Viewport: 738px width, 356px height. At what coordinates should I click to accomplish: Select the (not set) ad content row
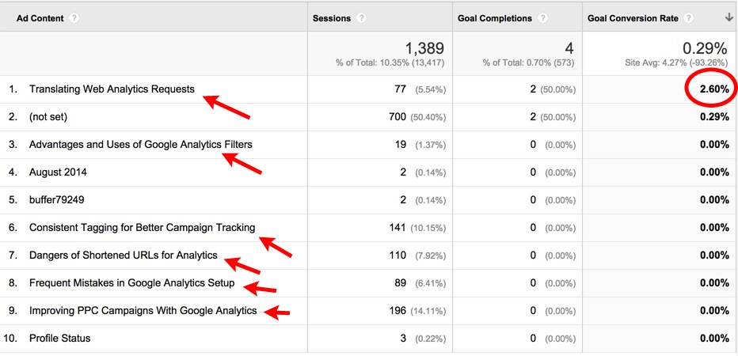(x=48, y=117)
